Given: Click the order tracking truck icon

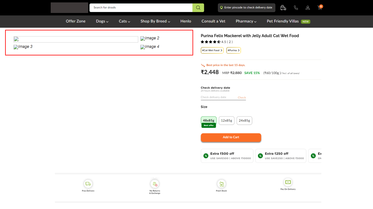Looking at the screenshot, I should coord(283,8).
